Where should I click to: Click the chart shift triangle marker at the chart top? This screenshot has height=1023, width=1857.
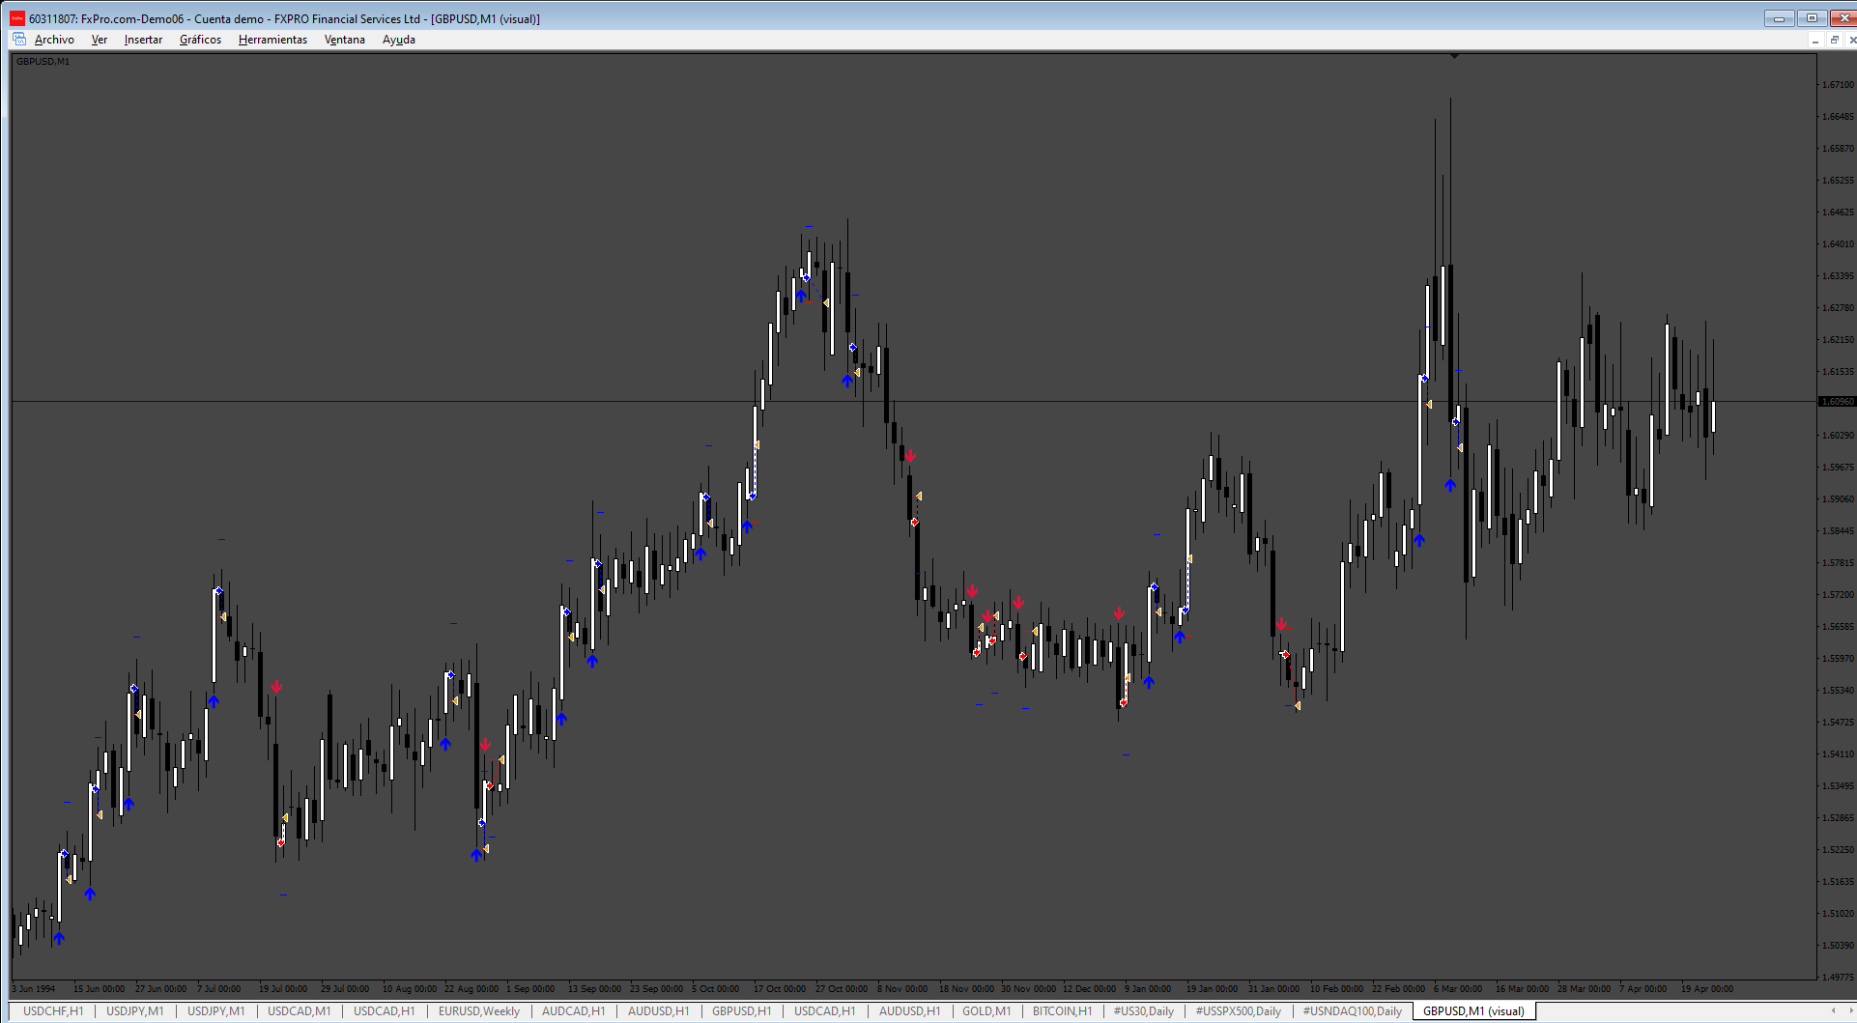(x=1454, y=57)
